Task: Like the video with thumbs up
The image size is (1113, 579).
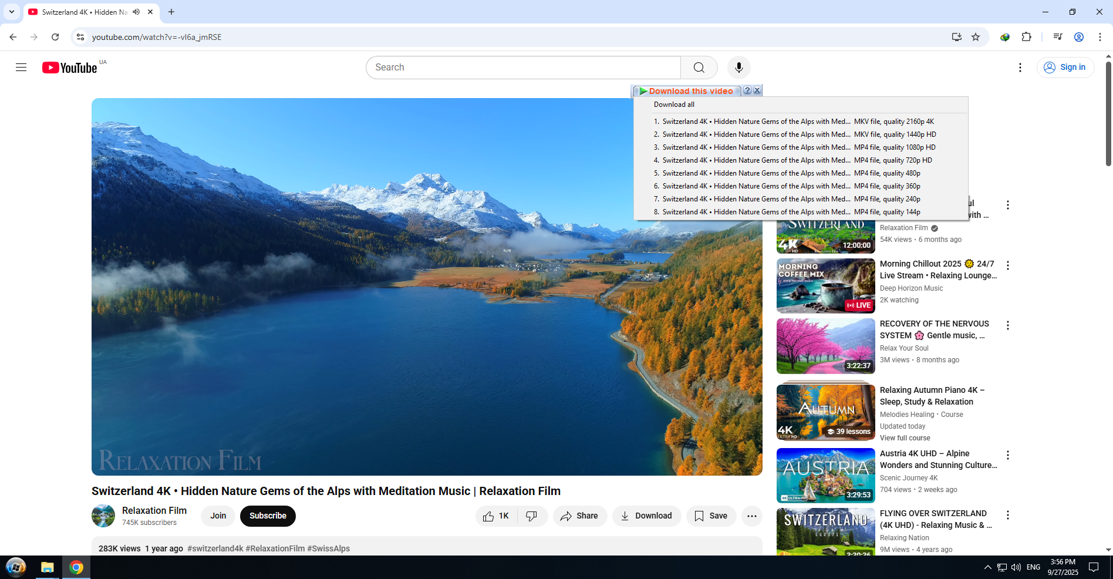Action: pyautogui.click(x=496, y=516)
